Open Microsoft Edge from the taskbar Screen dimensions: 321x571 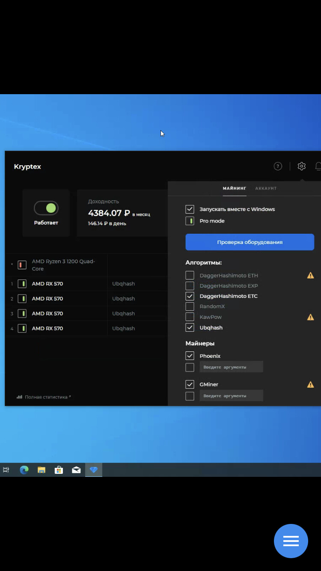click(x=24, y=470)
